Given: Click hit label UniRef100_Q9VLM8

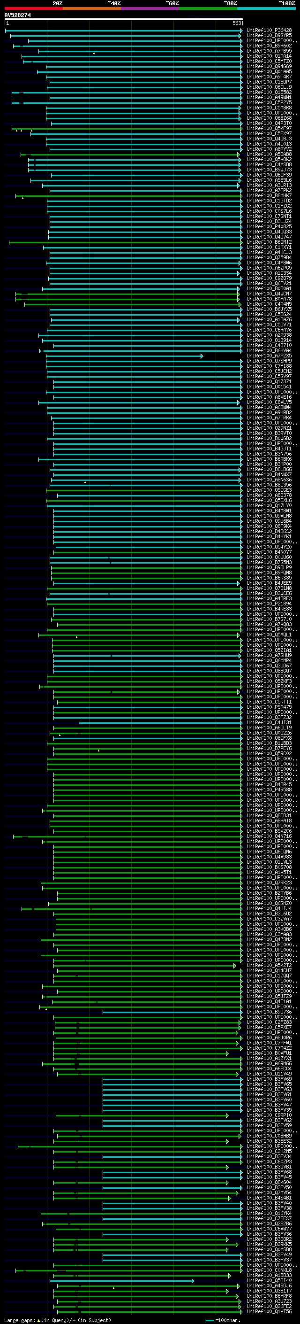Looking at the screenshot, I should (269, 516).
